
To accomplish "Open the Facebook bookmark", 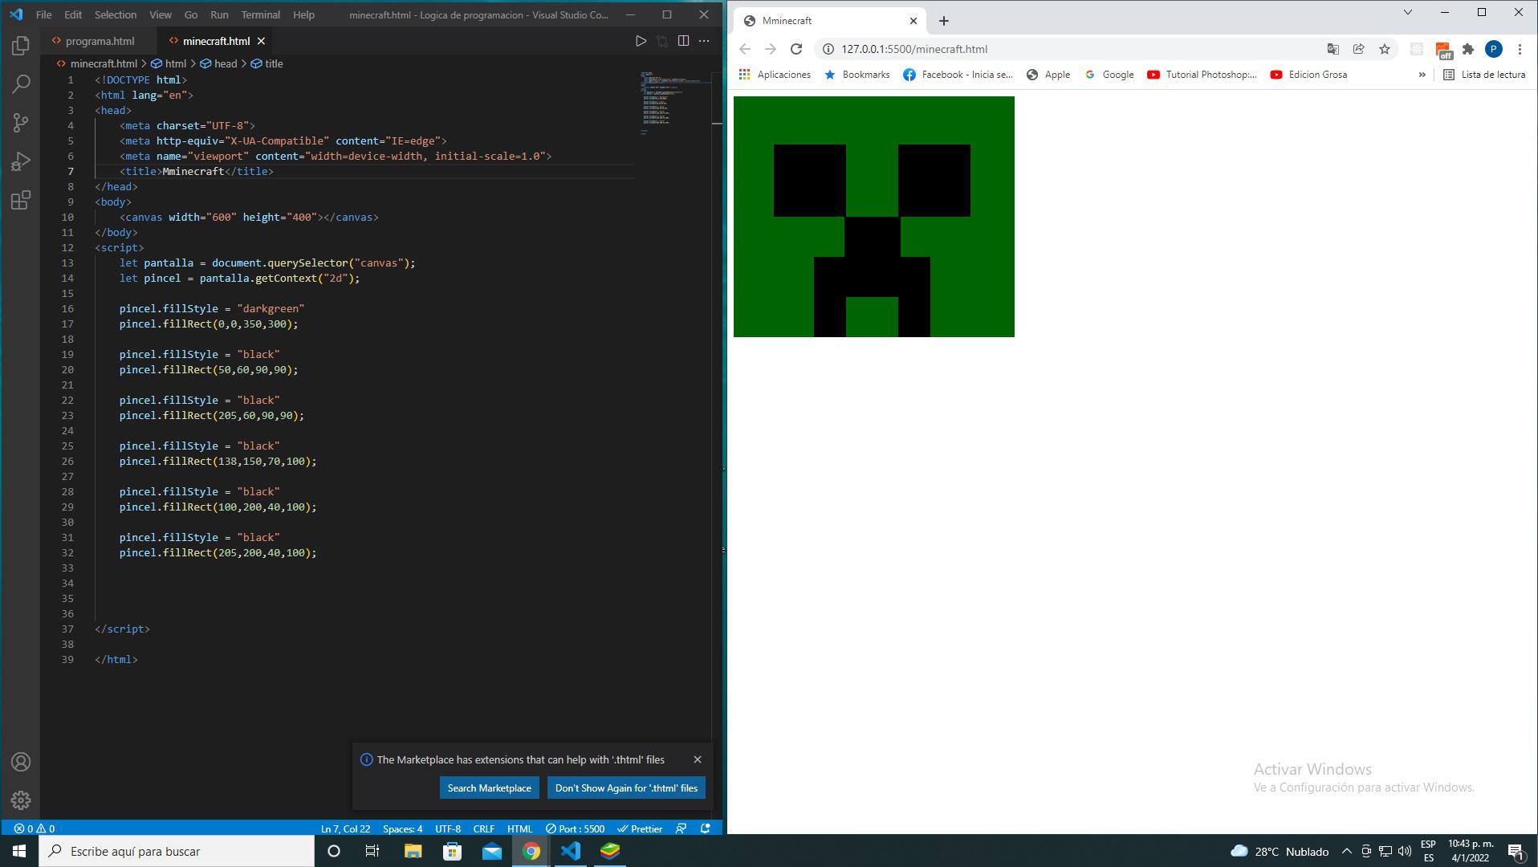I will (958, 75).
